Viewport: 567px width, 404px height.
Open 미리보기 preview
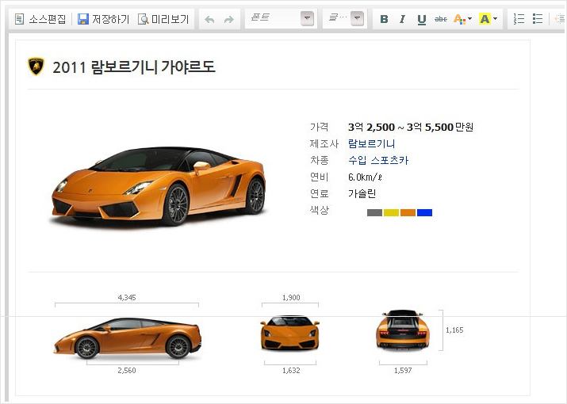tap(163, 19)
